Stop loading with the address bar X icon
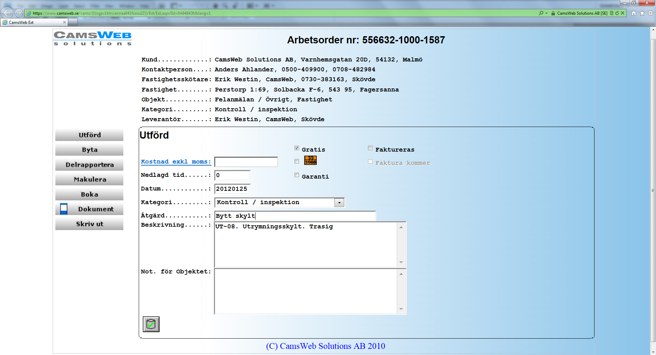The image size is (656, 355). [x=623, y=13]
